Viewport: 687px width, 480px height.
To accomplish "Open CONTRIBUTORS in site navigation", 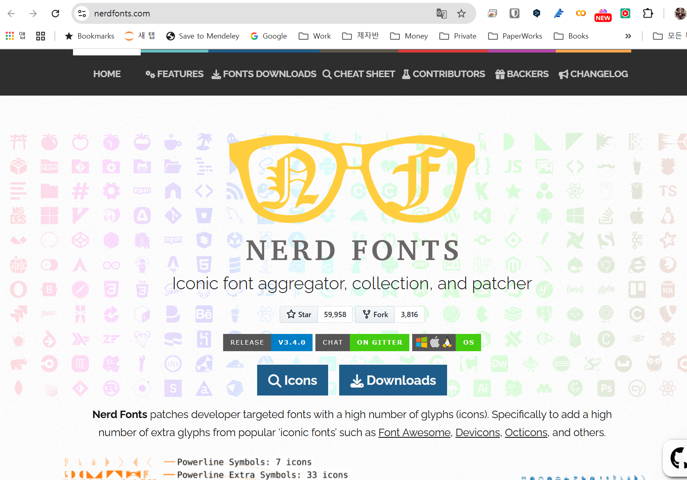I will coord(443,74).
